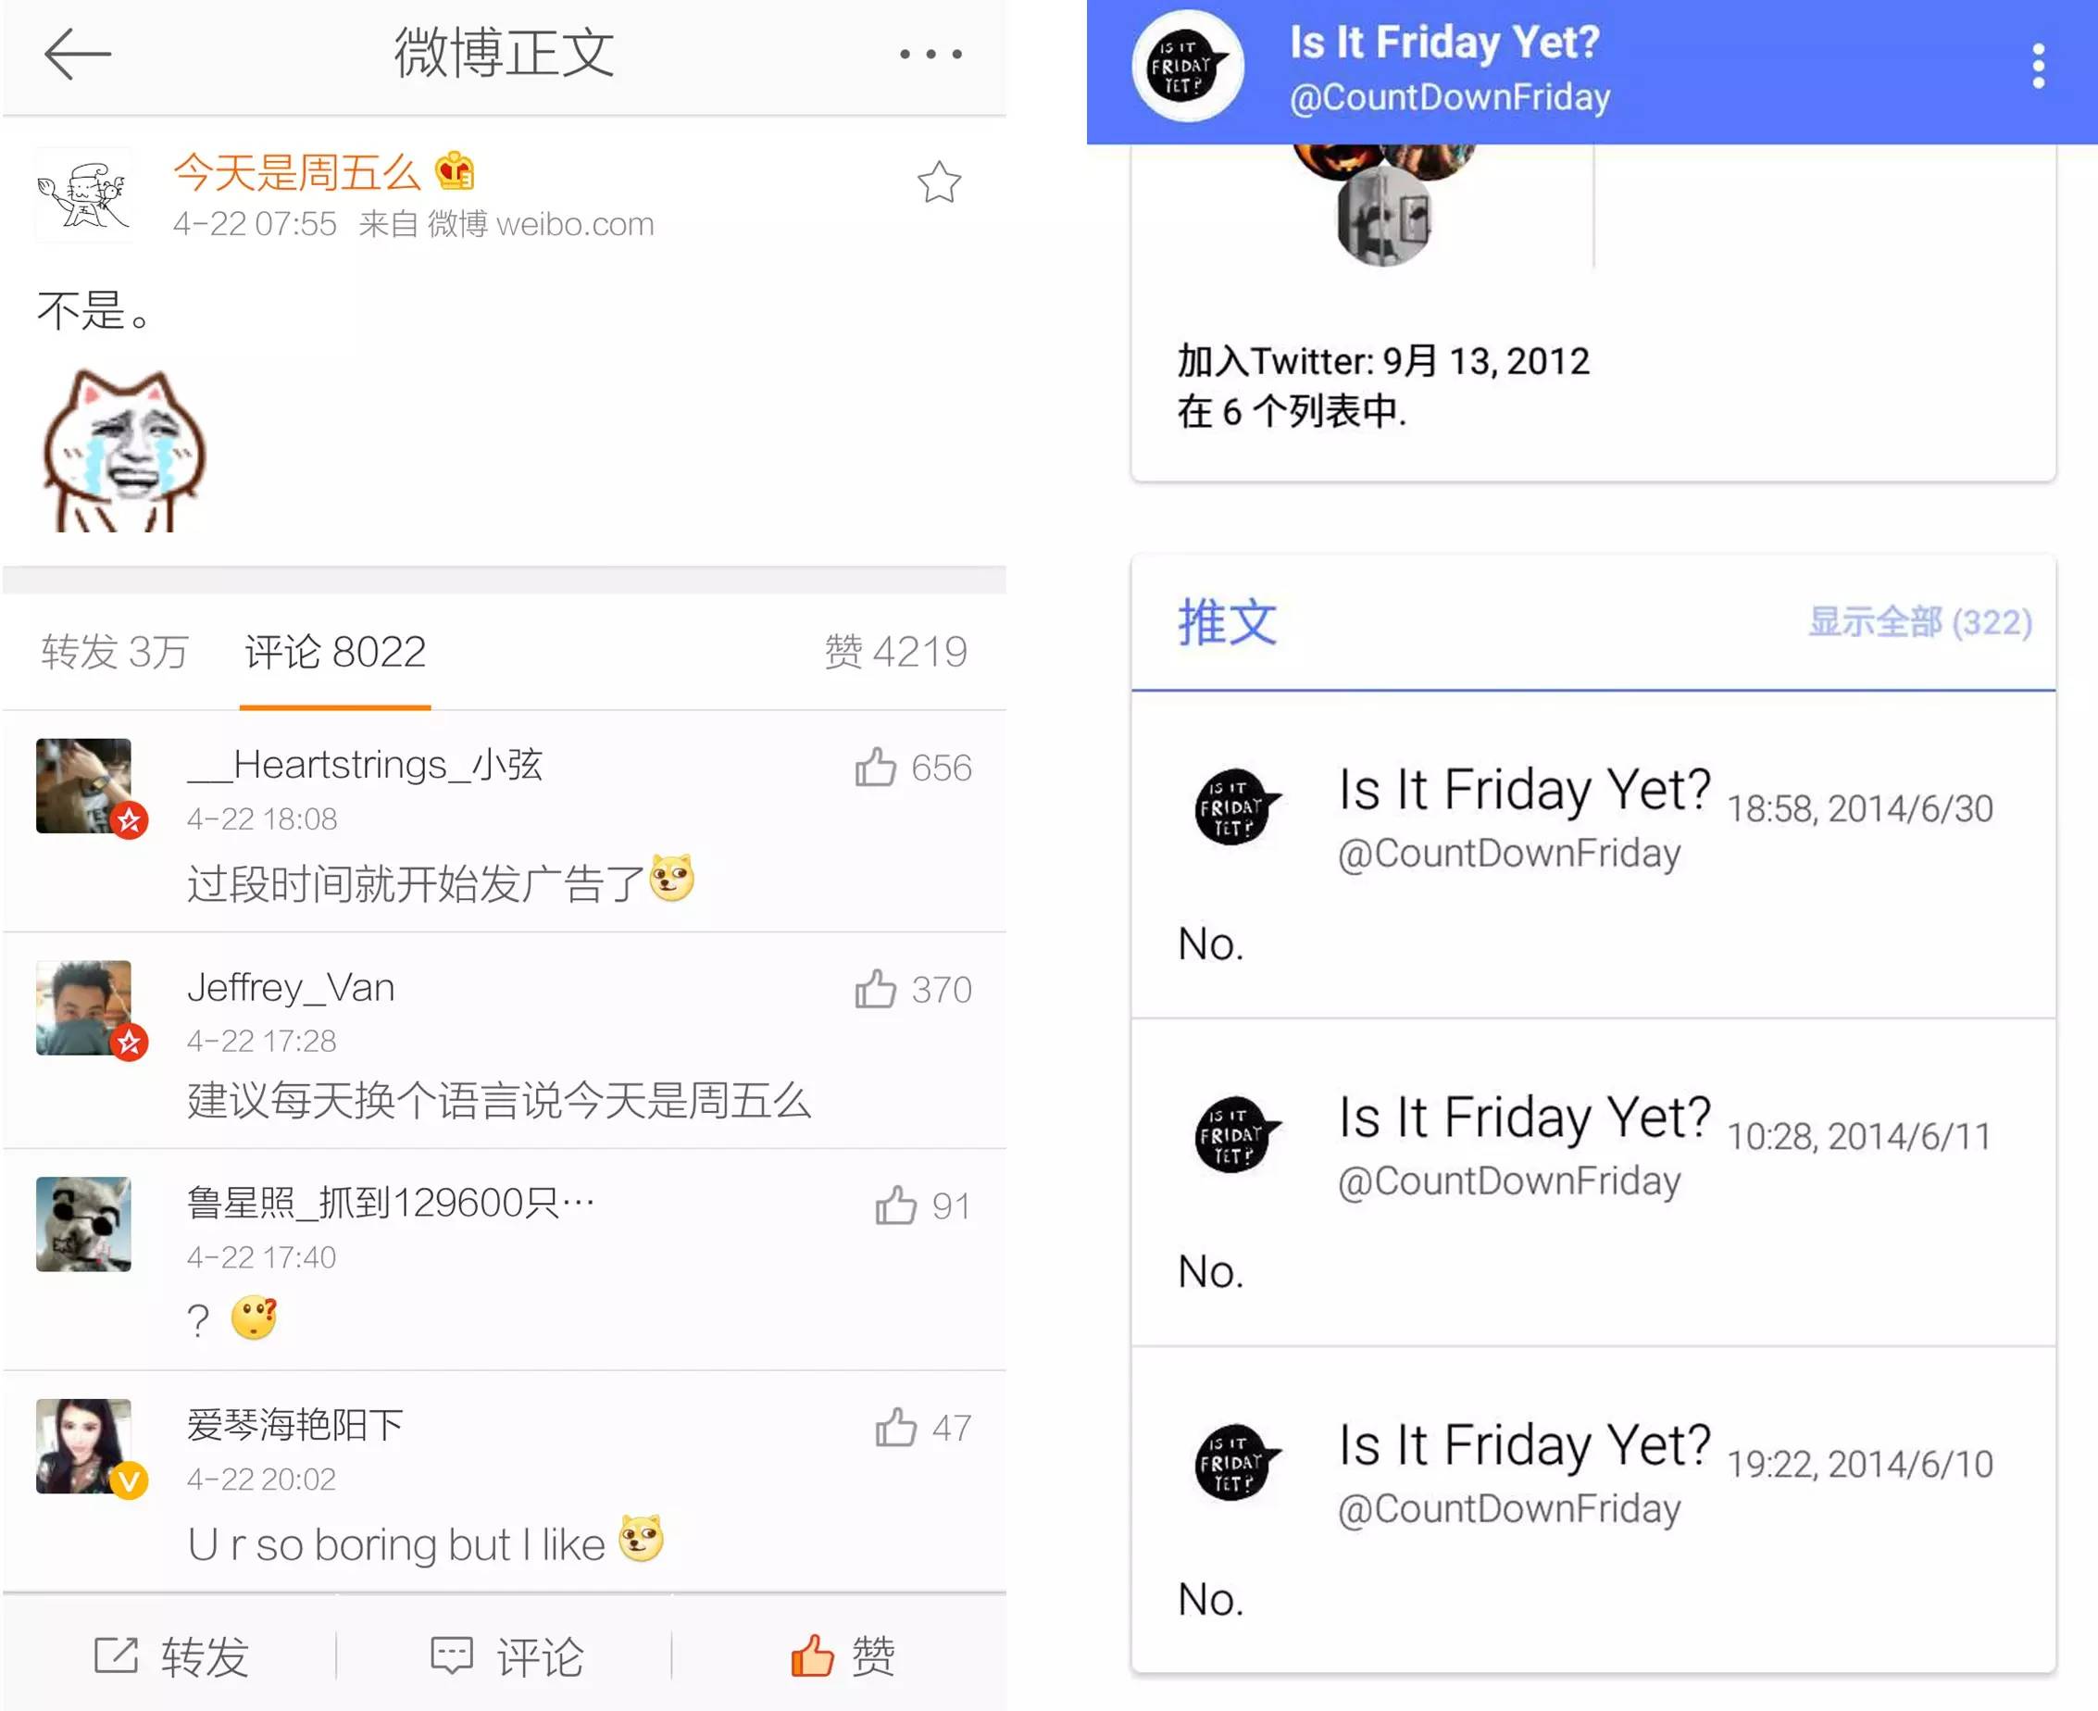Open 显示全部 (322) tweets link
This screenshot has width=2098, height=1711.
click(x=1919, y=622)
